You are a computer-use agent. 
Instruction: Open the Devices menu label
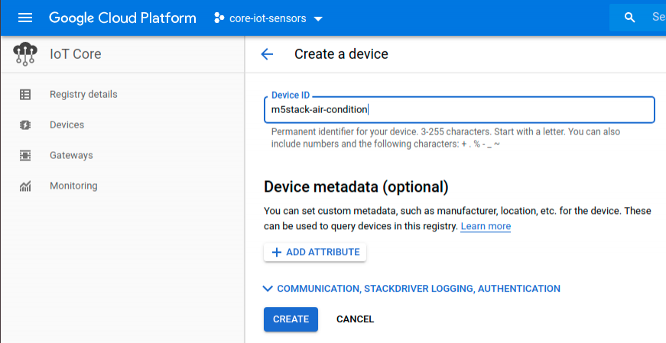pos(67,125)
